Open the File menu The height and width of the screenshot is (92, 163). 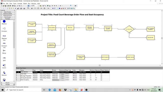tap(4, 3)
